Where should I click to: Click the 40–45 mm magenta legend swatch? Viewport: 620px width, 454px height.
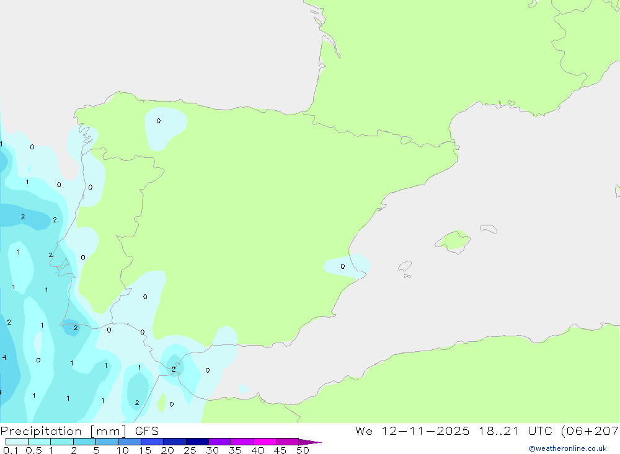tap(265, 442)
